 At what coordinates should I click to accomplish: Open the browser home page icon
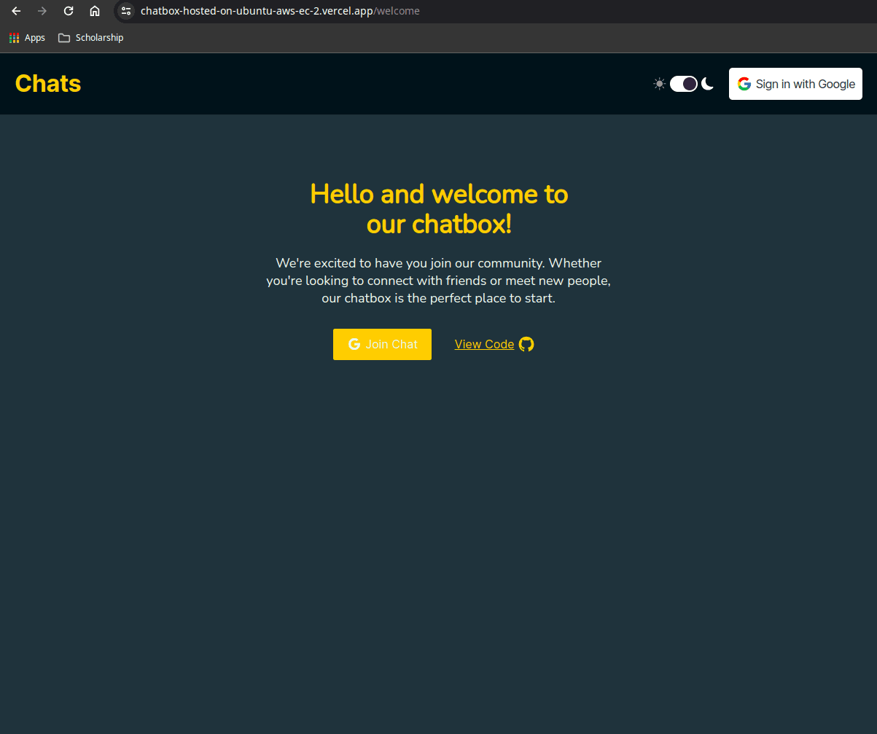click(x=95, y=11)
